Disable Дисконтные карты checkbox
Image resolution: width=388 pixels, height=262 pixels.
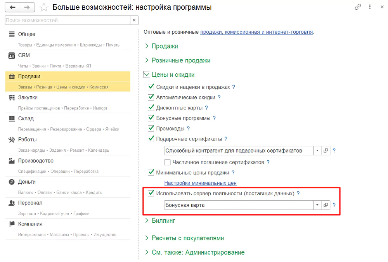coord(151,108)
